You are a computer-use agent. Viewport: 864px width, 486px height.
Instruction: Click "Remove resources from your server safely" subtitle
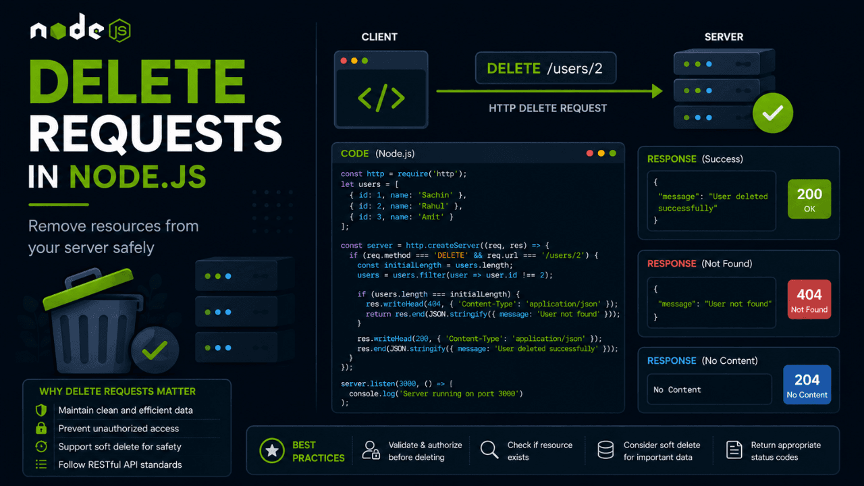coord(113,237)
